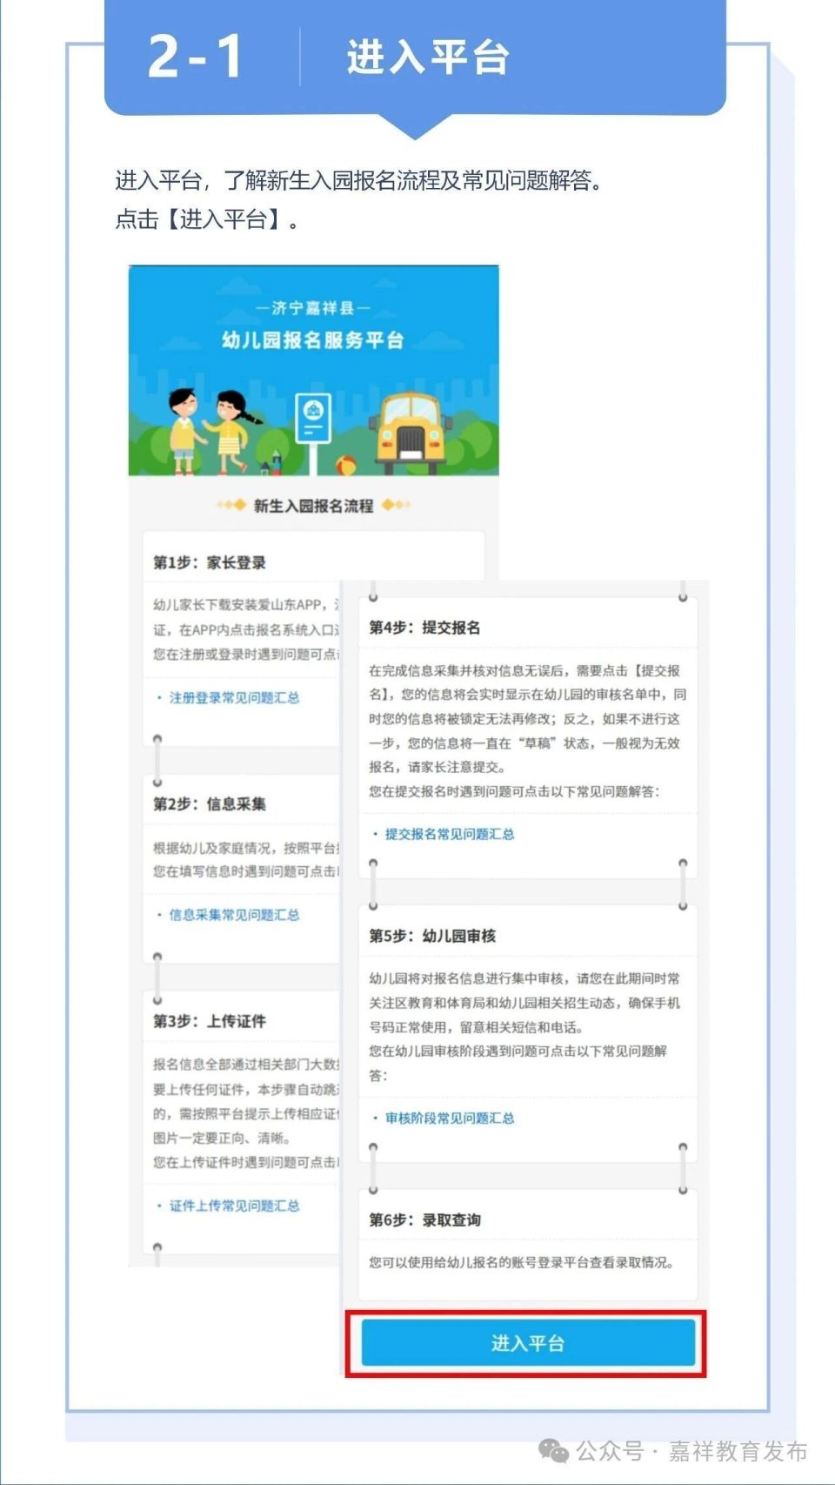Open 审核阶段常见问题汇总 link
The image size is (835, 1485).
(449, 1118)
